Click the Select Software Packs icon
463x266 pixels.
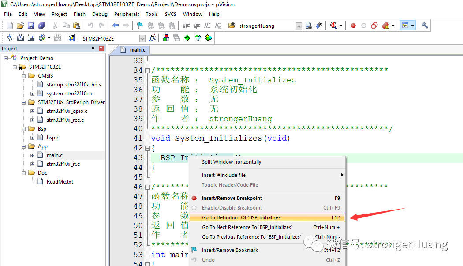[x=198, y=38]
